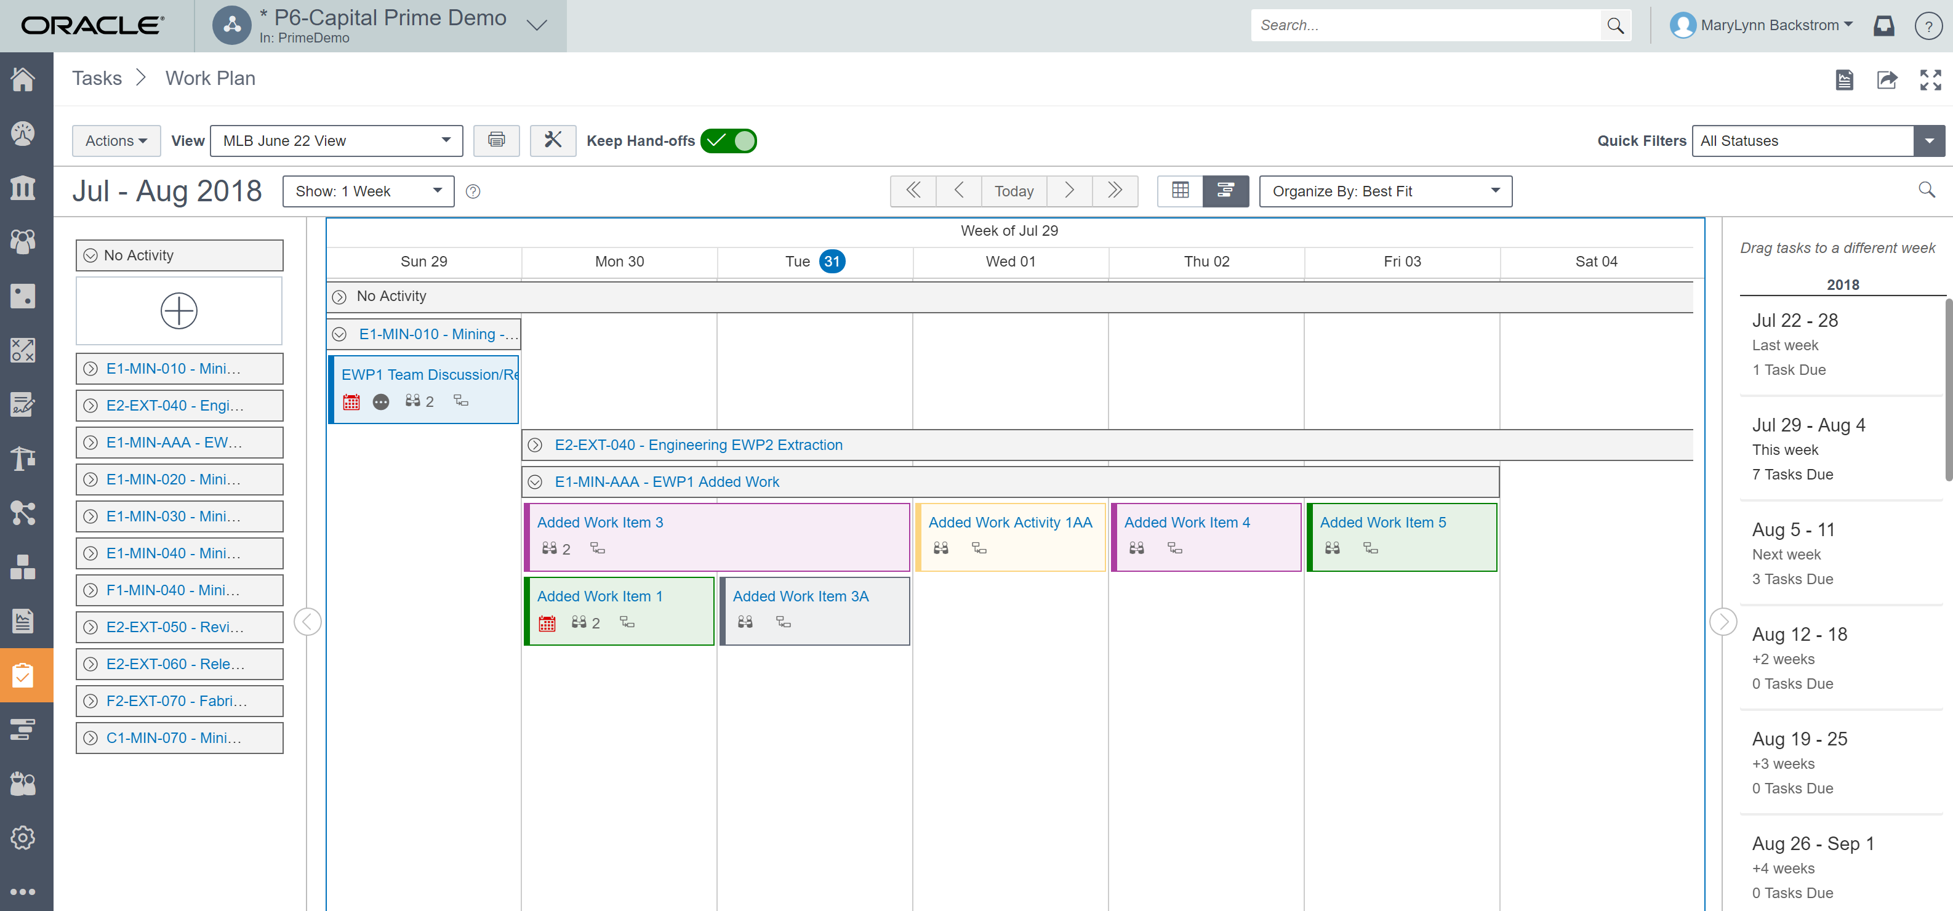Open the Home page from the sidebar
Image resolution: width=1953 pixels, height=911 pixels.
coord(23,78)
